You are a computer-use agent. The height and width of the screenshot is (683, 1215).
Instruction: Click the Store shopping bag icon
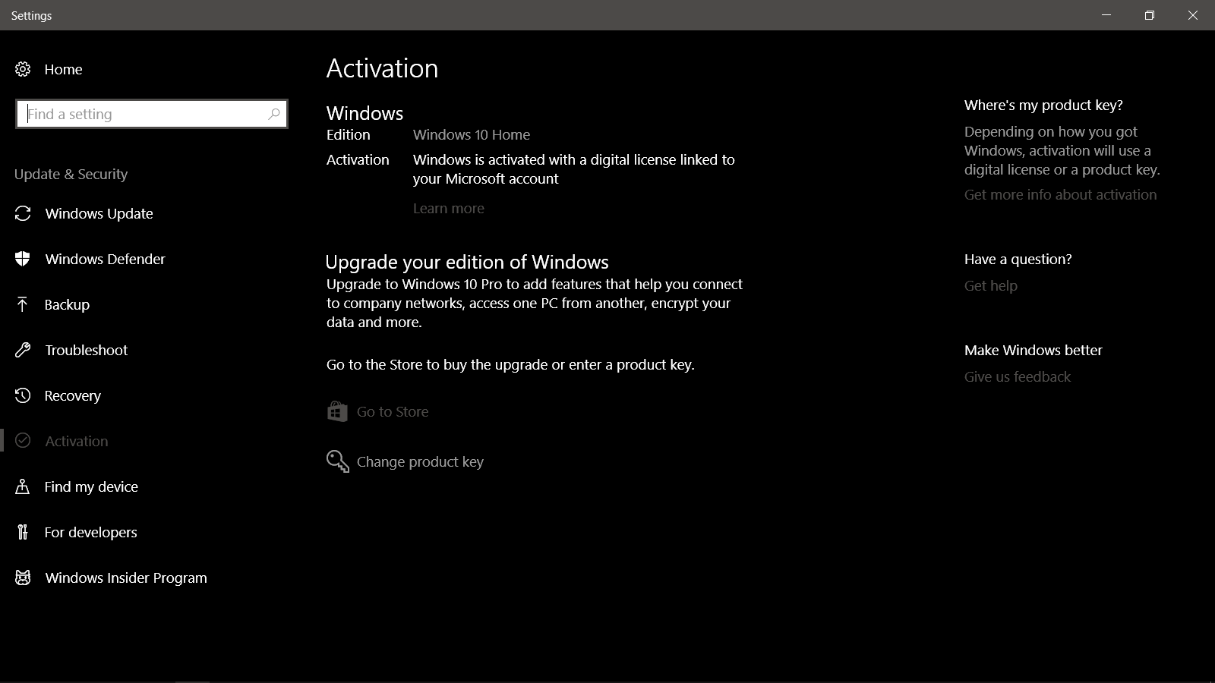(x=337, y=411)
